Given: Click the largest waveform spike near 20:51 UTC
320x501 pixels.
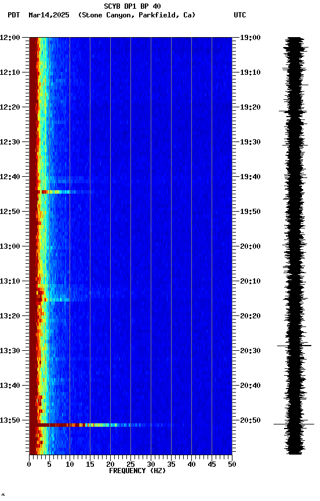Looking at the screenshot, I should [294, 424].
